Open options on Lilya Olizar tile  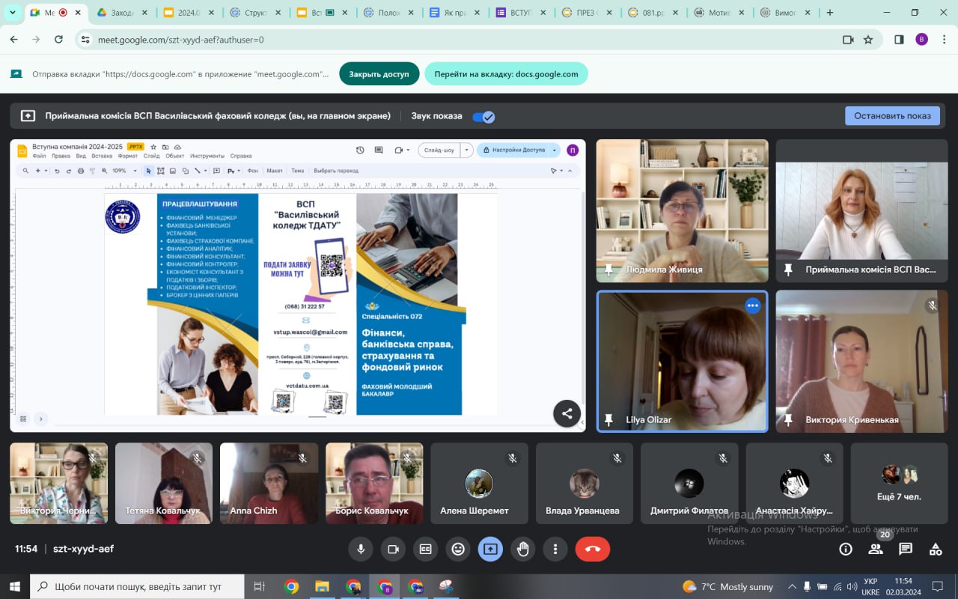pos(752,305)
